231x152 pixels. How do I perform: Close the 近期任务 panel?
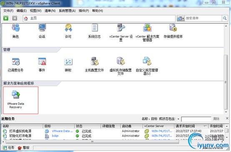tap(227, 118)
